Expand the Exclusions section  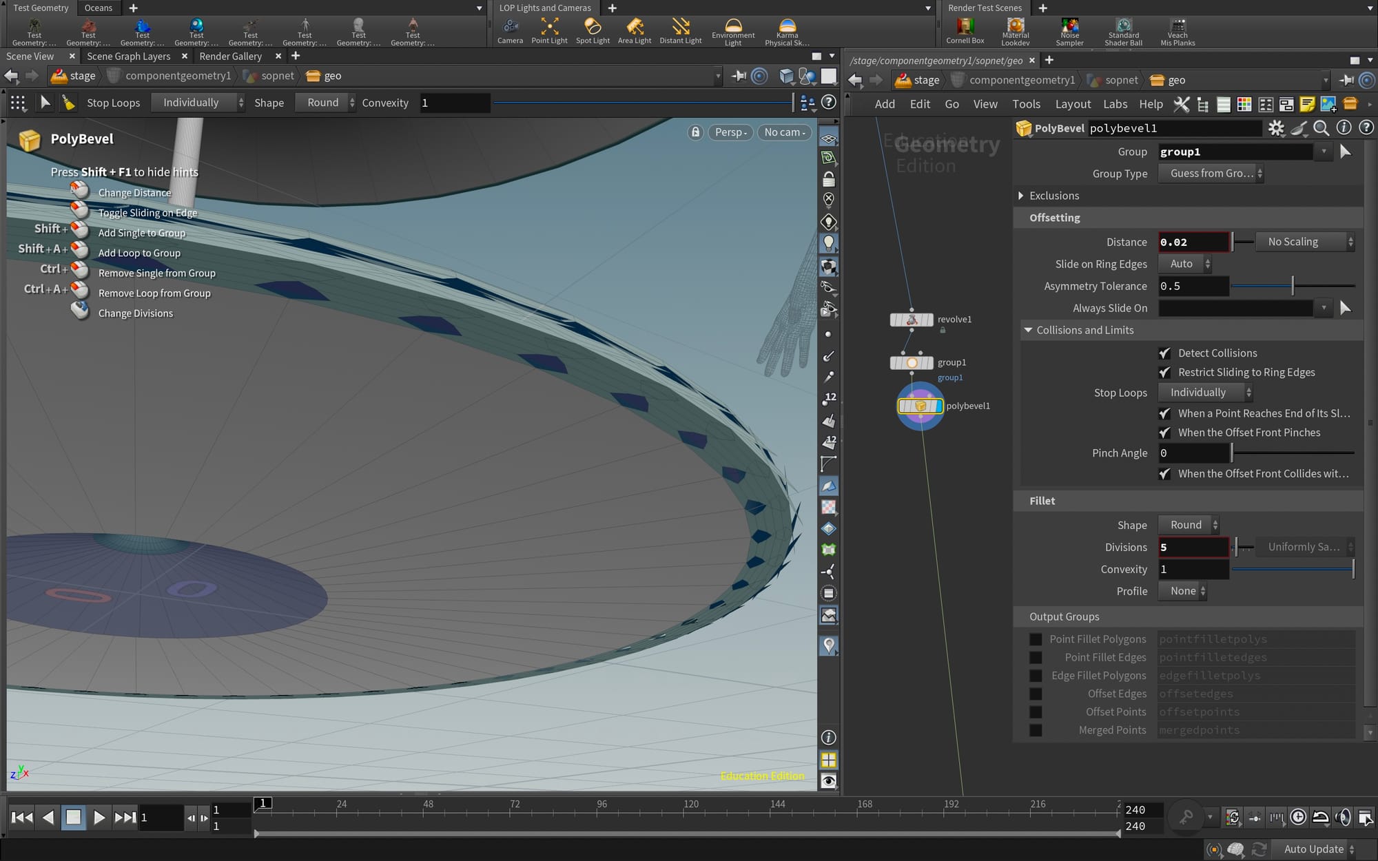coord(1021,196)
